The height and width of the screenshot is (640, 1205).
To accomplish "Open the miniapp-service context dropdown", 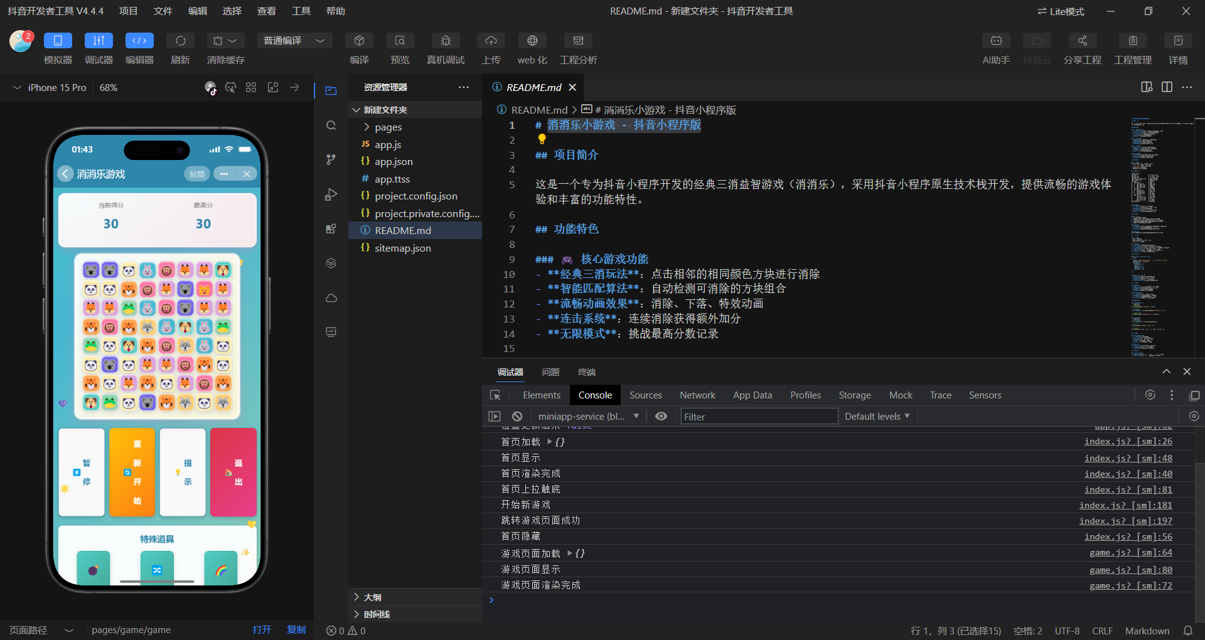I will point(589,417).
